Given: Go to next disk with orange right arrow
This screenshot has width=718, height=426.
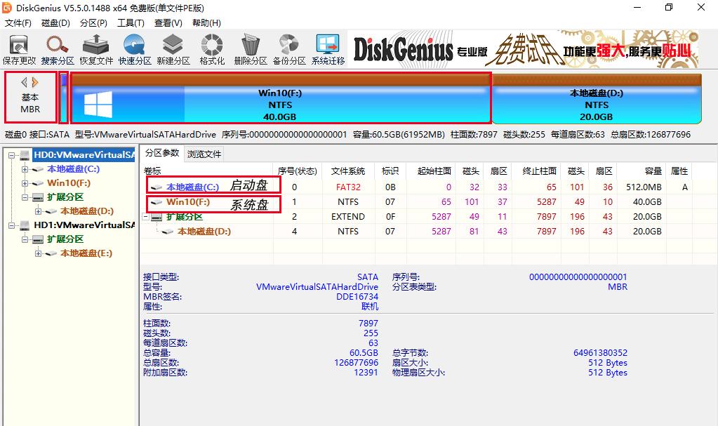Looking at the screenshot, I should (x=35, y=82).
